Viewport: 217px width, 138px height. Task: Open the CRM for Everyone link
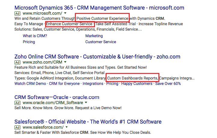click(64, 84)
